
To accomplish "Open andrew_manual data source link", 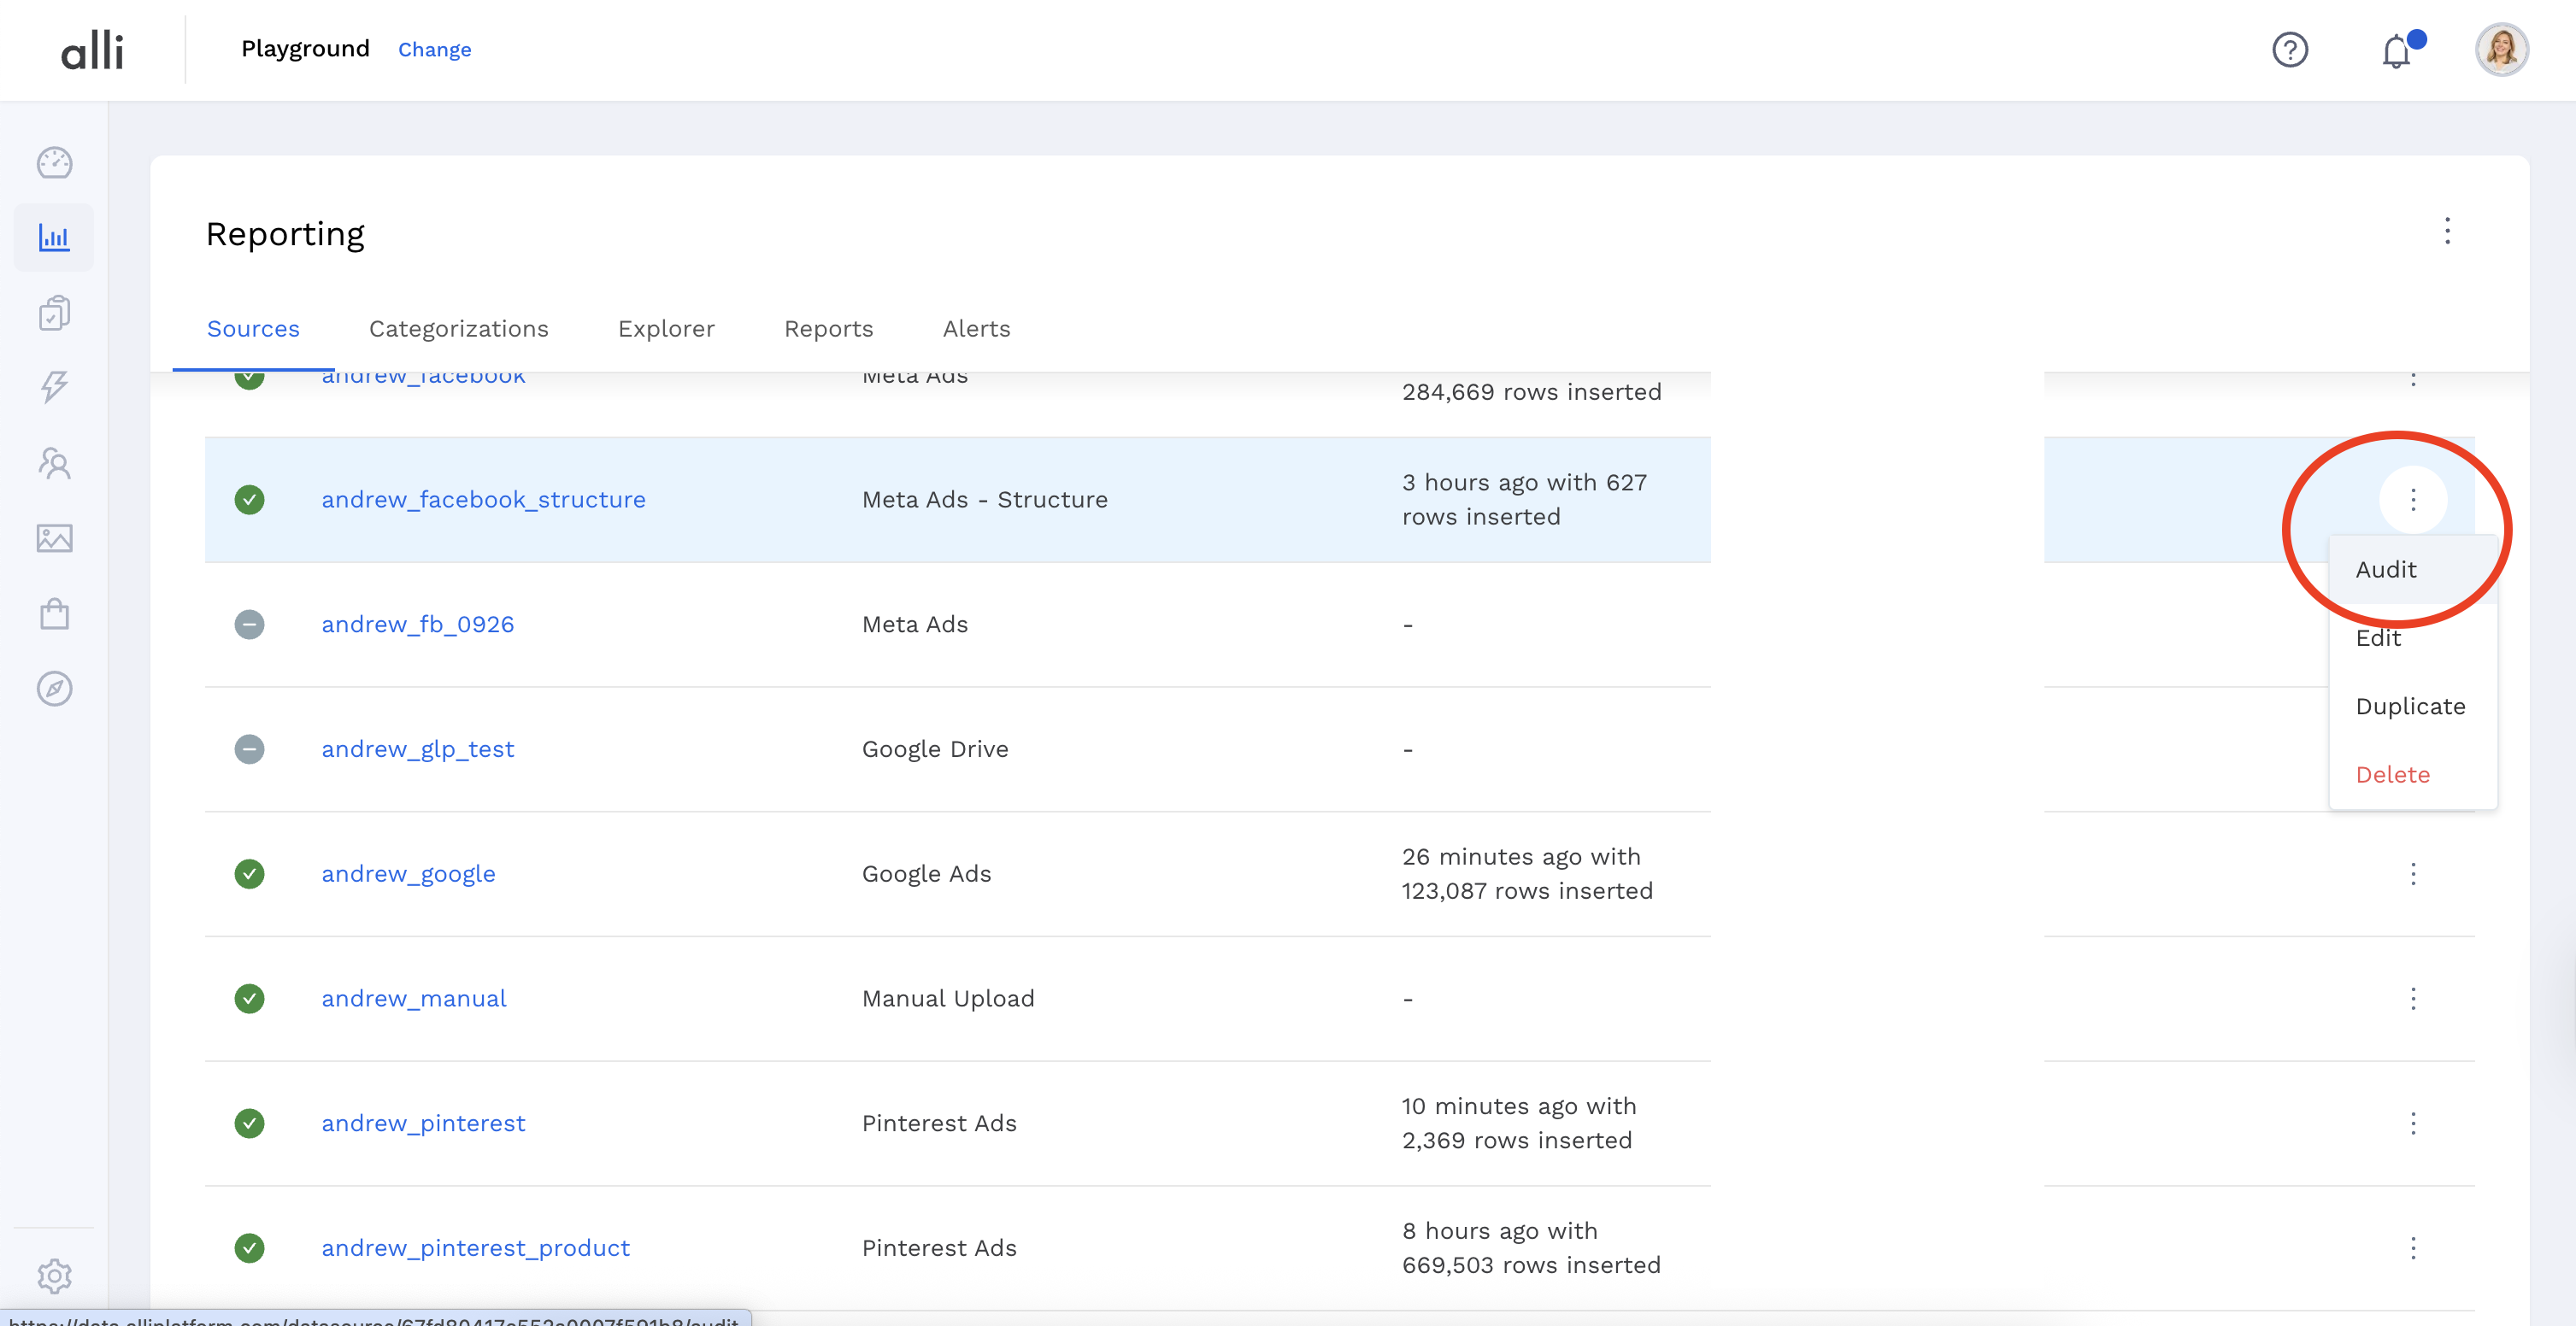I will point(413,998).
